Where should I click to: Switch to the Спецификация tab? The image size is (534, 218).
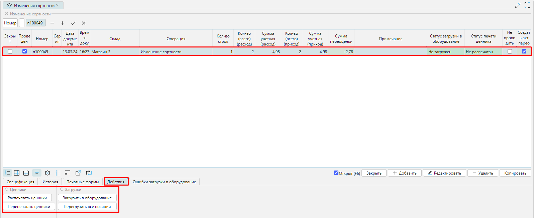[x=20, y=182]
